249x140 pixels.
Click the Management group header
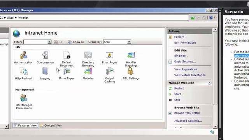(x=25, y=89)
